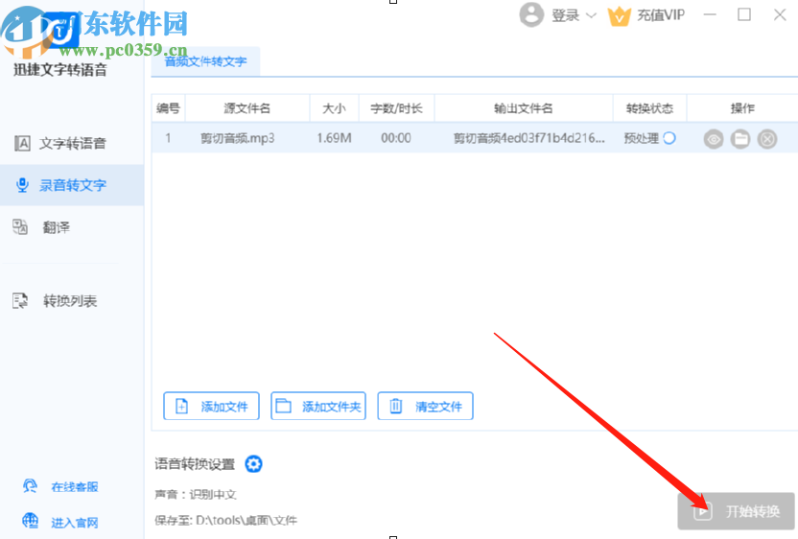Click the microphone icon next to 录音转文字
Viewport: 798px width, 539px height.
coord(22,185)
